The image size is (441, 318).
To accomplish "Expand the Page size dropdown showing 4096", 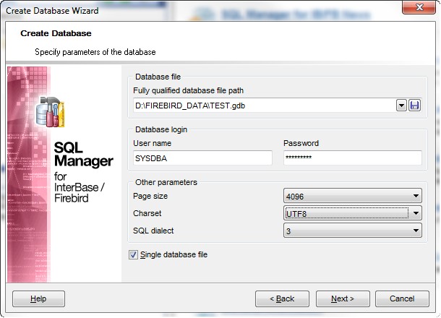I will tap(352, 196).
